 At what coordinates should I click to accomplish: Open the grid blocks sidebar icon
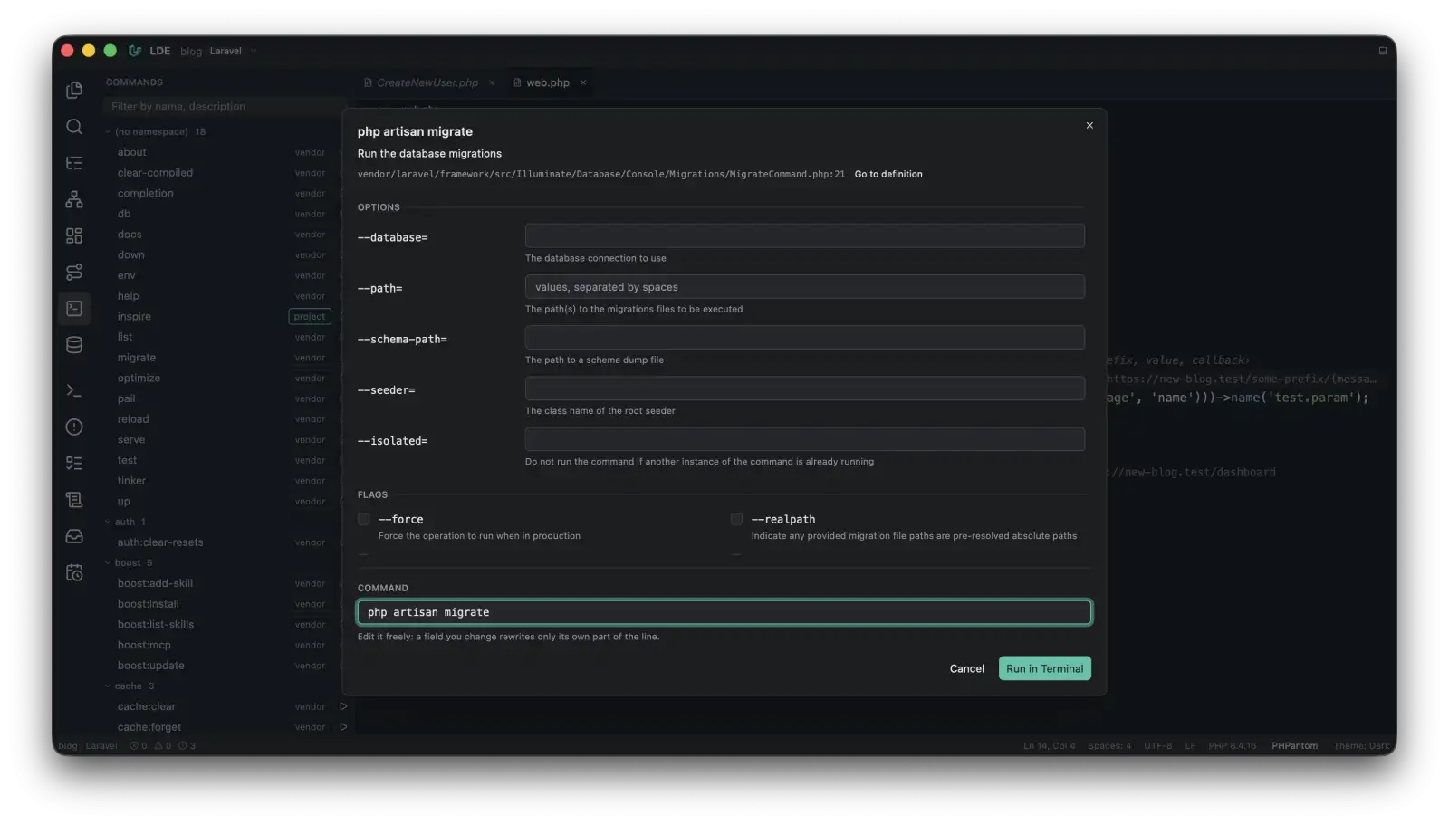[74, 235]
